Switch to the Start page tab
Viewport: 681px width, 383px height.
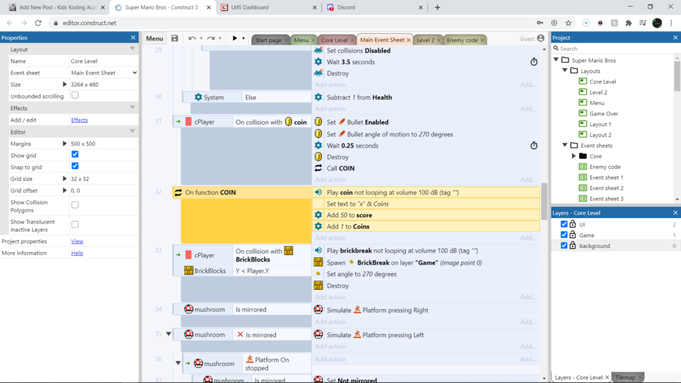268,40
